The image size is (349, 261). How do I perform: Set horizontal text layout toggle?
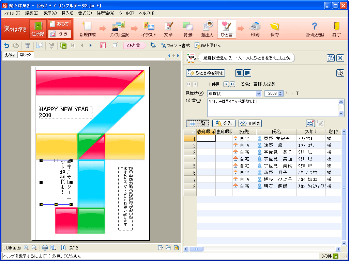(247, 73)
